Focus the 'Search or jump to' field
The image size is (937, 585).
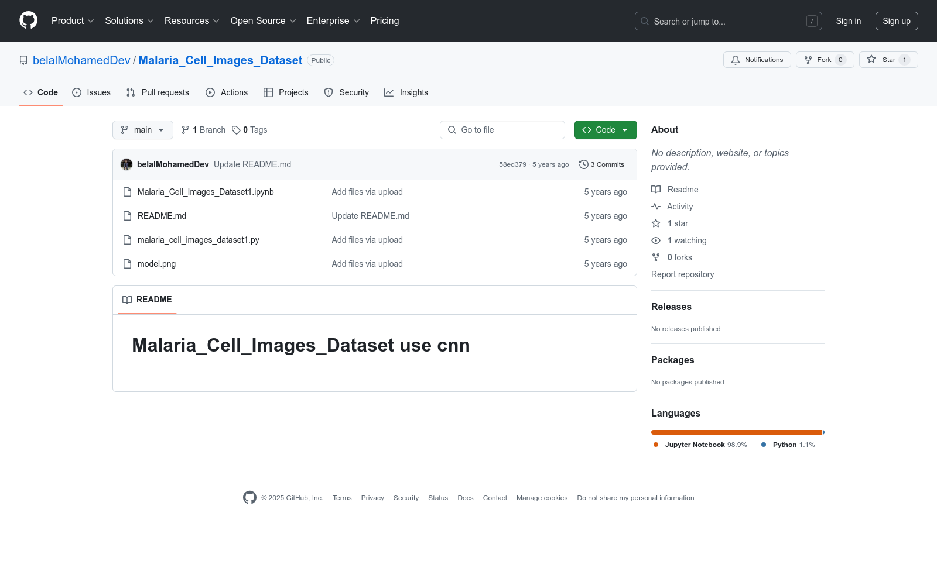pos(729,21)
